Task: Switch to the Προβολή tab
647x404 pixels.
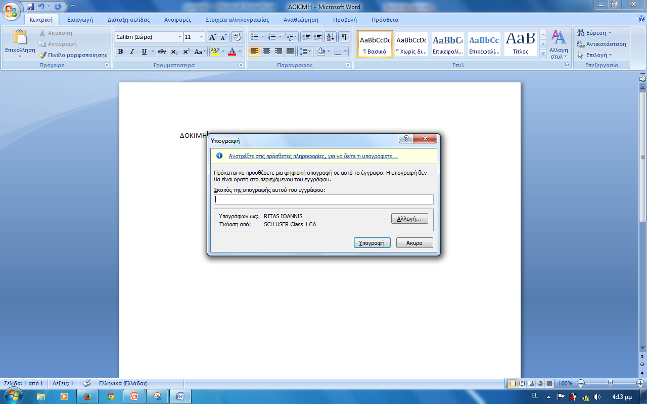Action: [x=345, y=20]
